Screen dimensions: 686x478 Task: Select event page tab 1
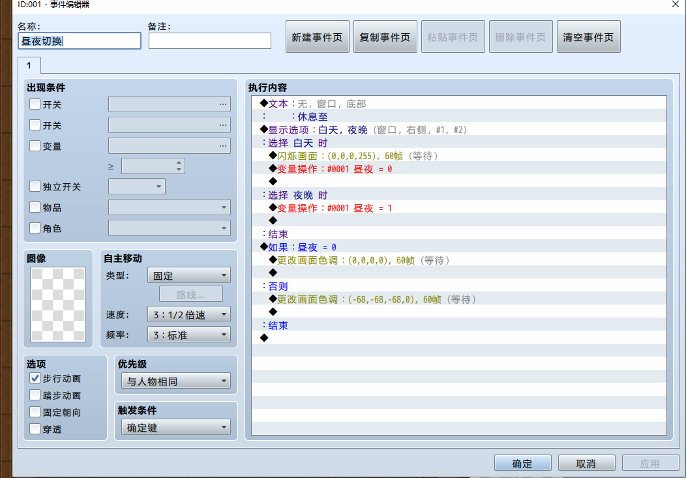coord(29,66)
